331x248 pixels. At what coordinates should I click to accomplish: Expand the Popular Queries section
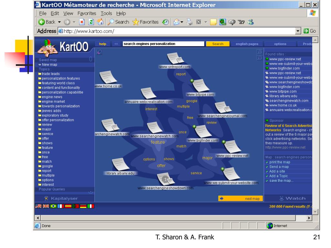(x=37, y=189)
